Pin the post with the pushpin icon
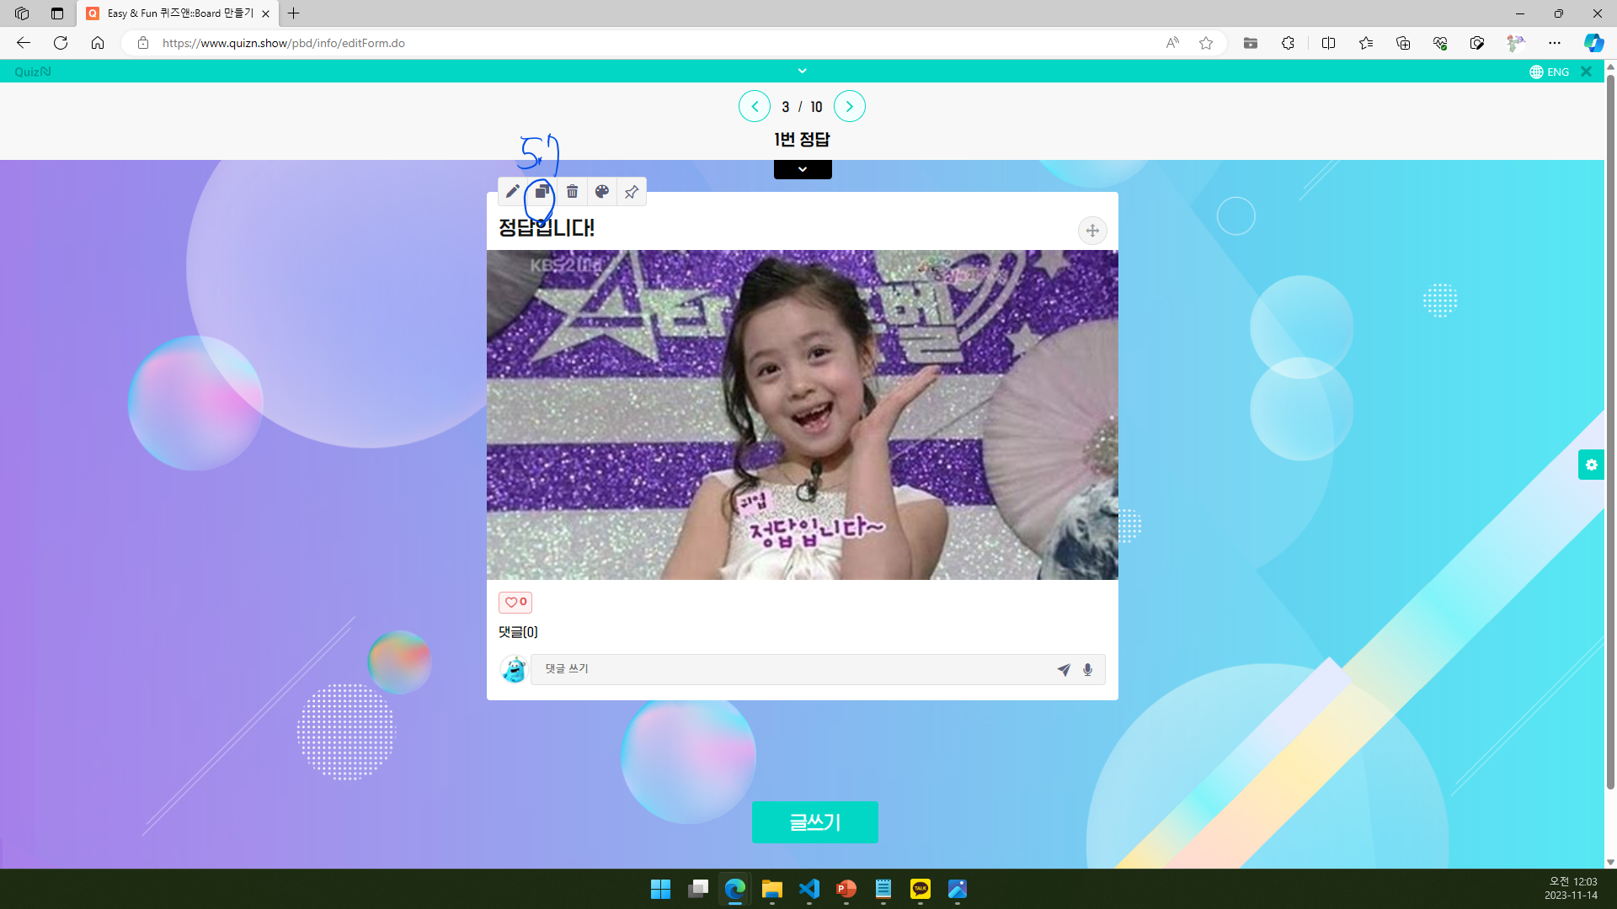Image resolution: width=1617 pixels, height=909 pixels. (632, 192)
